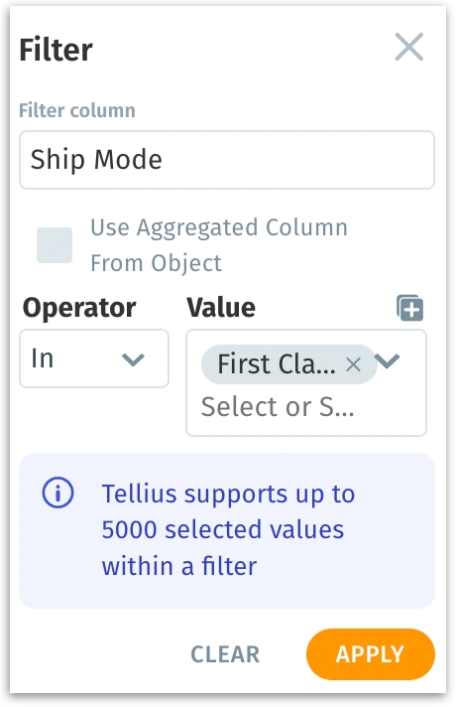Remove the First Class value chip
Image resolution: width=456 pixels, height=707 pixels.
(x=353, y=363)
